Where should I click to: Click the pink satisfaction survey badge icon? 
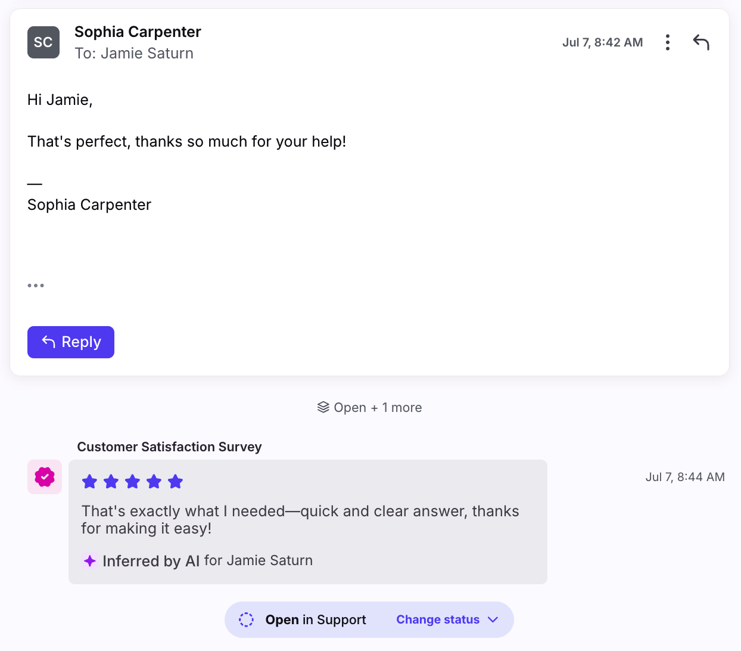pos(45,477)
